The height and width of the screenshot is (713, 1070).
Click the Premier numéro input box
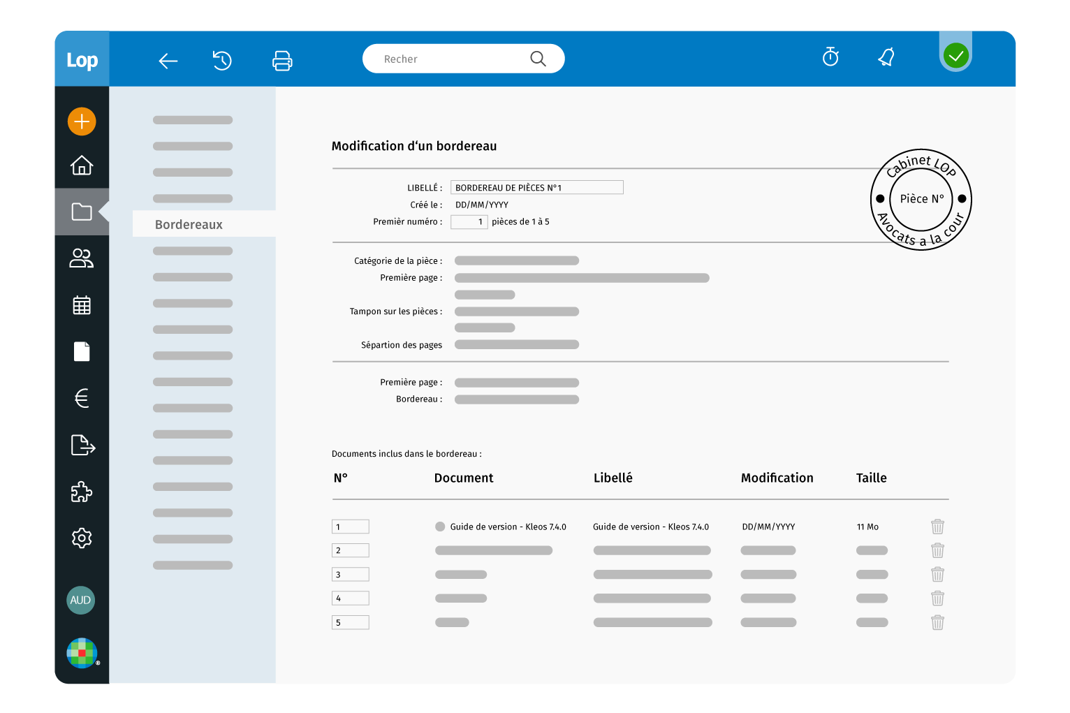[469, 222]
